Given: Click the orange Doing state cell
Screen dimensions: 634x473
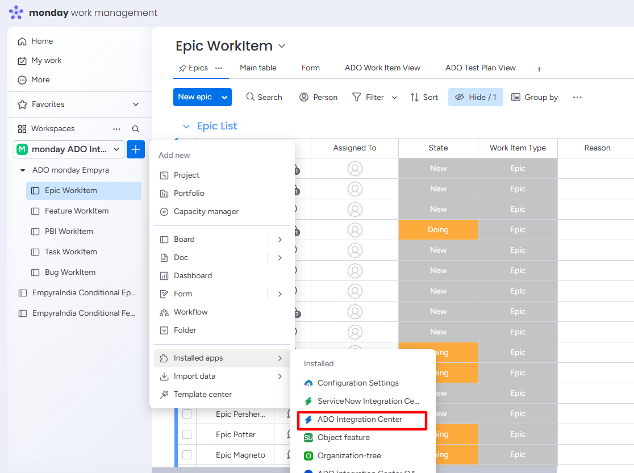Looking at the screenshot, I should pos(439,229).
